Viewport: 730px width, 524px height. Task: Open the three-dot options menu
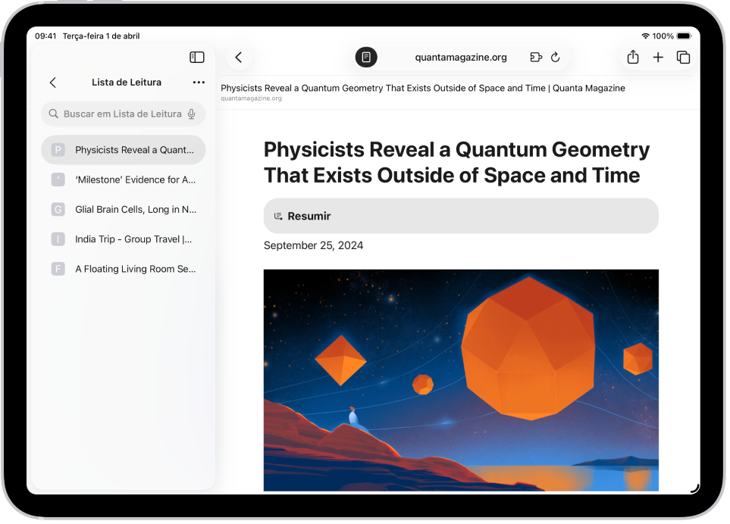pos(199,82)
